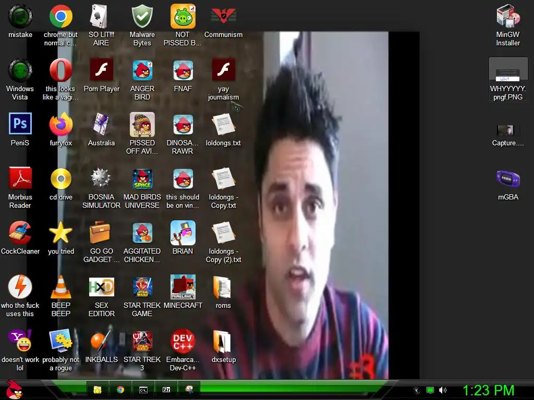Select the loldongs.txt file

[223, 124]
